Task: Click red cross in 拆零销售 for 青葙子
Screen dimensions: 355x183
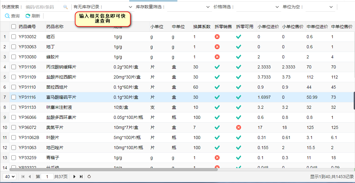Action: [217, 157]
